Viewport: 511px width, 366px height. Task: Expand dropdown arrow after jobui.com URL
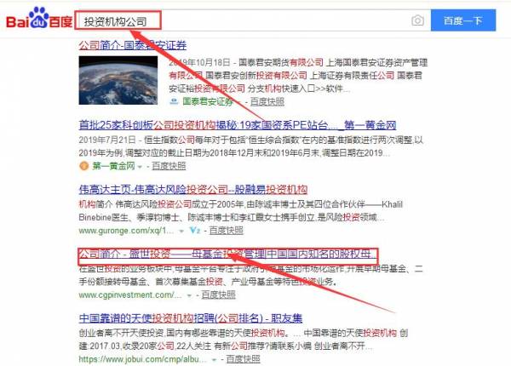click(214, 360)
